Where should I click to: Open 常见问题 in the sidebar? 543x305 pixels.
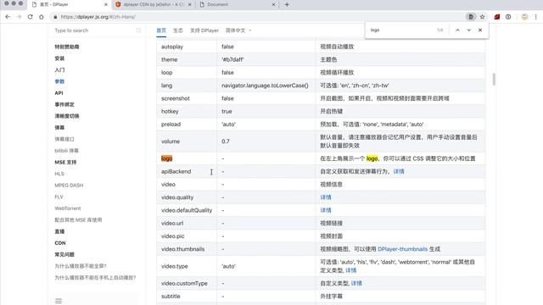point(64,254)
